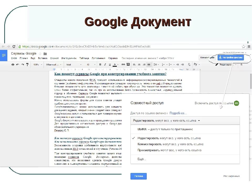Apply underline formatting
This screenshot has width=252, height=189.
(110, 65)
